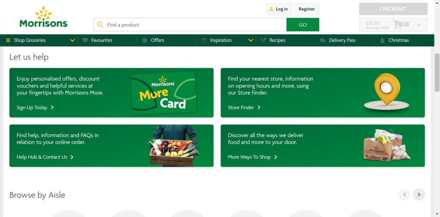Click the Delivery Pass van icon

(323, 40)
